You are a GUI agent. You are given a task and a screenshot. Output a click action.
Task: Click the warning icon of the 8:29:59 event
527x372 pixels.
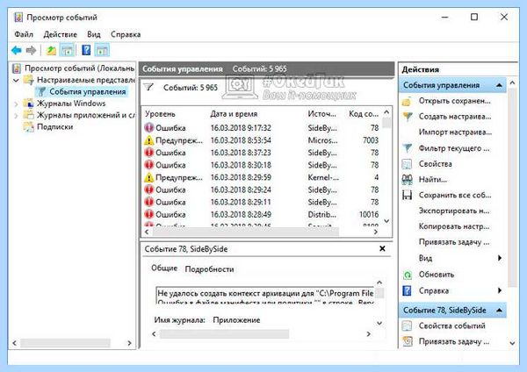click(x=149, y=177)
